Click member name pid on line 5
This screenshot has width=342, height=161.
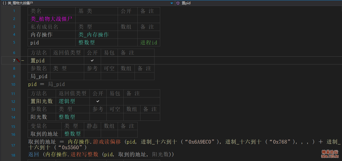(x=35, y=43)
